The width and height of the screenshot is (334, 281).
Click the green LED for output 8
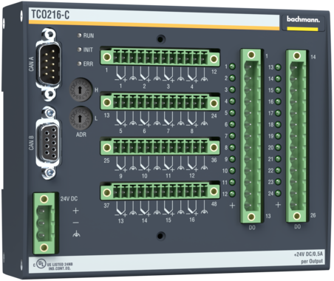[x=232, y=147]
